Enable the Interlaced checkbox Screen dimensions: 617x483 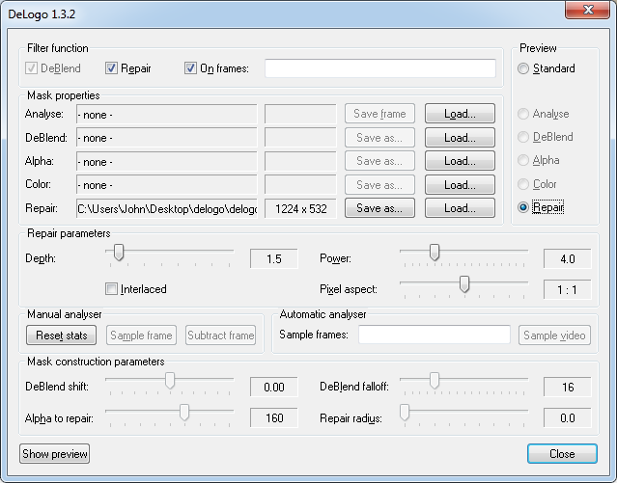tap(113, 288)
